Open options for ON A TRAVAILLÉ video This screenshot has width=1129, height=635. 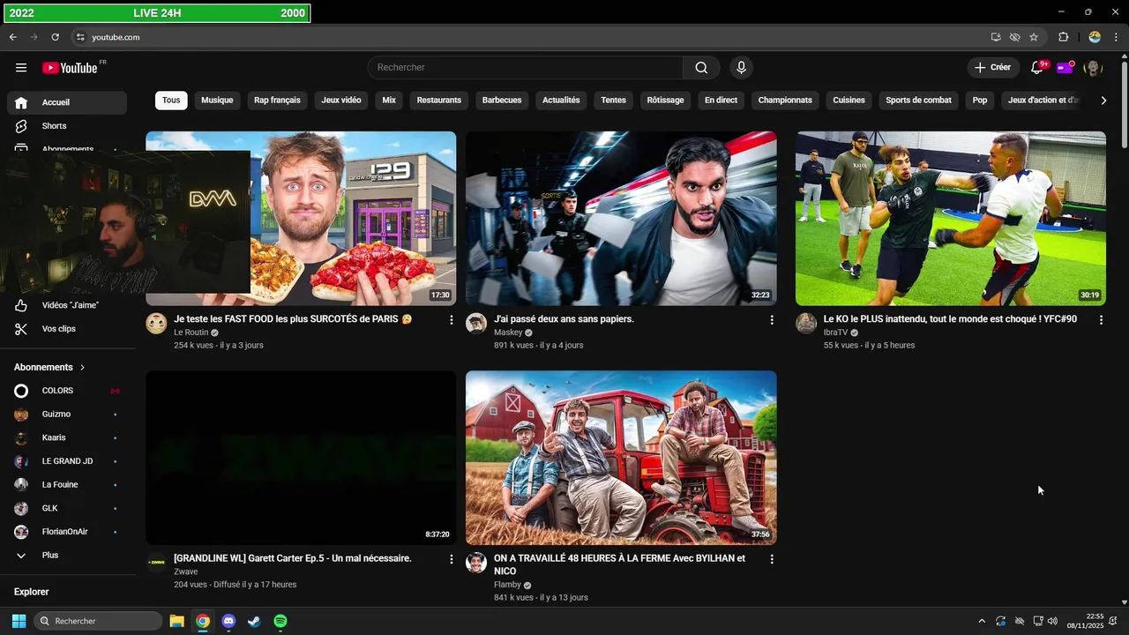pyautogui.click(x=772, y=559)
